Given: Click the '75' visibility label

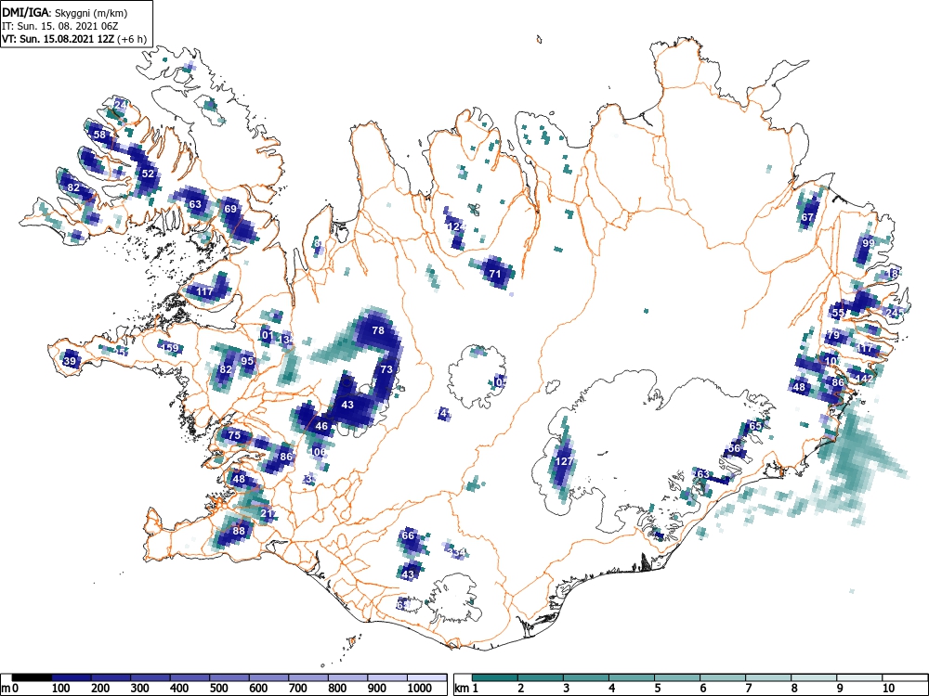Looking at the screenshot, I should pos(235,435).
